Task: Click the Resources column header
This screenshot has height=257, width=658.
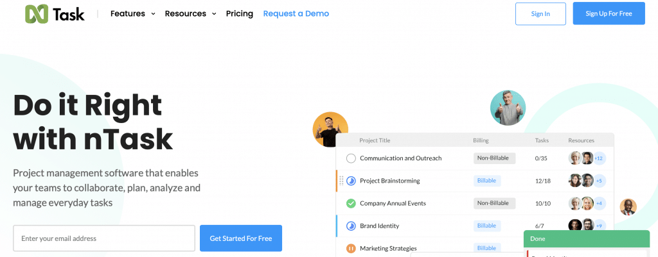Action: click(x=581, y=140)
